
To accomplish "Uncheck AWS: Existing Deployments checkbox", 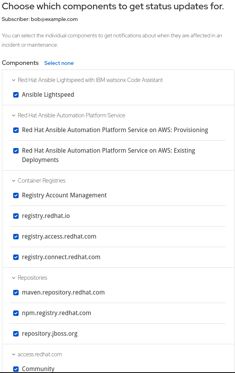I will pos(16,151).
